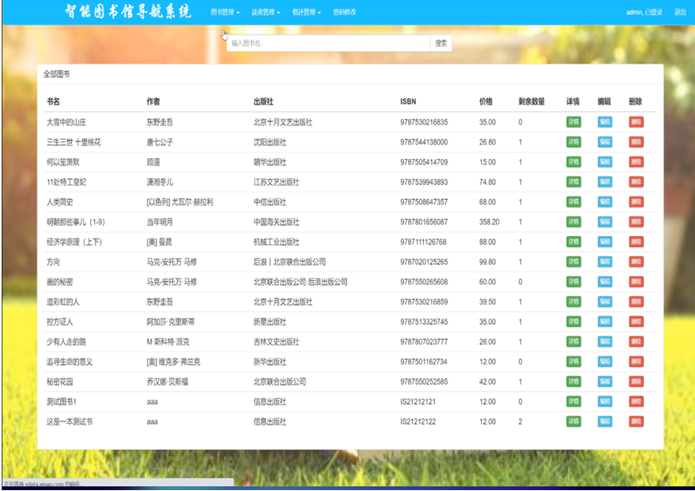Open details for 秘密花园
The image size is (695, 491).
click(x=572, y=382)
